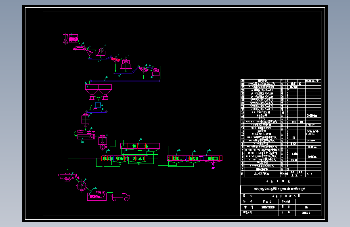Click the first scavenger bank right of the rougher
This screenshot has width=350, height=227.
[176, 158]
